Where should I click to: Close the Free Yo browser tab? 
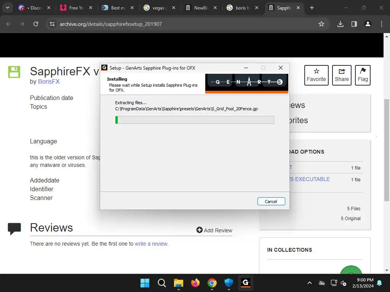[x=91, y=8]
